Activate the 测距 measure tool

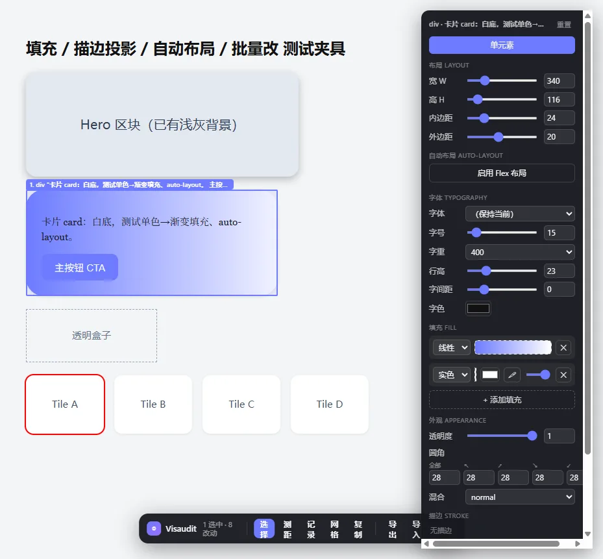288,529
